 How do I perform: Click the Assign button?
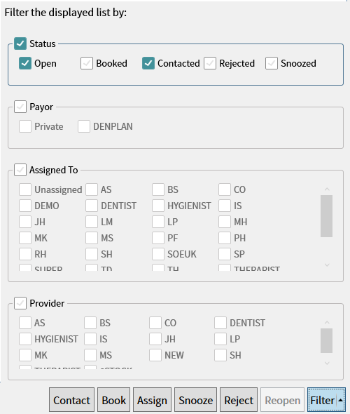152,400
